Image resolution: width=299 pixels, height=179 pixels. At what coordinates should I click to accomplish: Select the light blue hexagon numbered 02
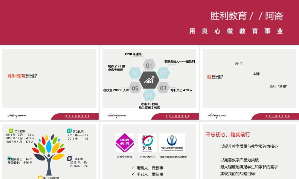click(163, 73)
